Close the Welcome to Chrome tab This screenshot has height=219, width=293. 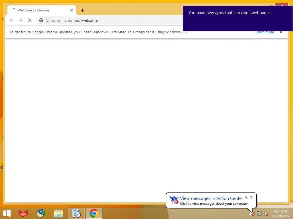coord(71,10)
